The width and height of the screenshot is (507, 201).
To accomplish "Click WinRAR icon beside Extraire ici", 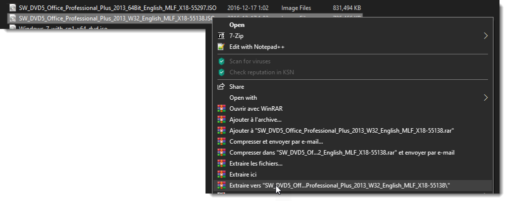I will pyautogui.click(x=221, y=175).
